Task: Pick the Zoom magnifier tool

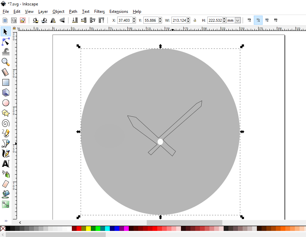Action: click(6, 62)
